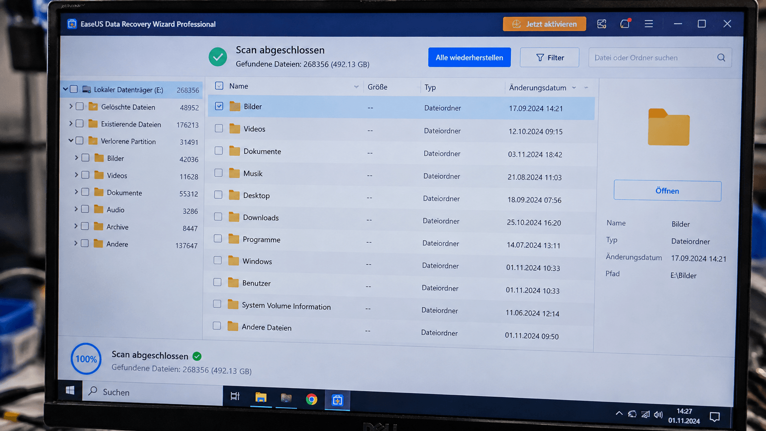The image size is (766, 431).
Task: Sort by the Größe column header
Action: pos(378,87)
